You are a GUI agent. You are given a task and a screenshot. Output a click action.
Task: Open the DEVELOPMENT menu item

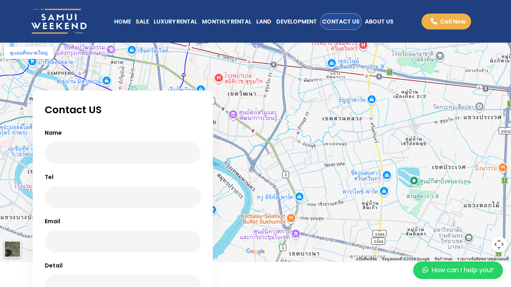(296, 22)
